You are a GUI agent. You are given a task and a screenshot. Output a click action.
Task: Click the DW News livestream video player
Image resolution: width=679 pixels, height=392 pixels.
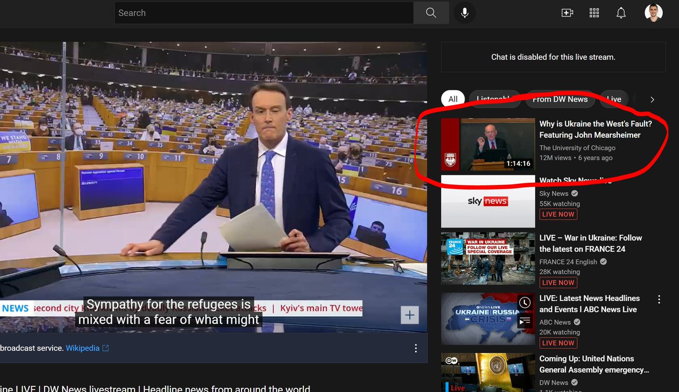pyautogui.click(x=213, y=187)
